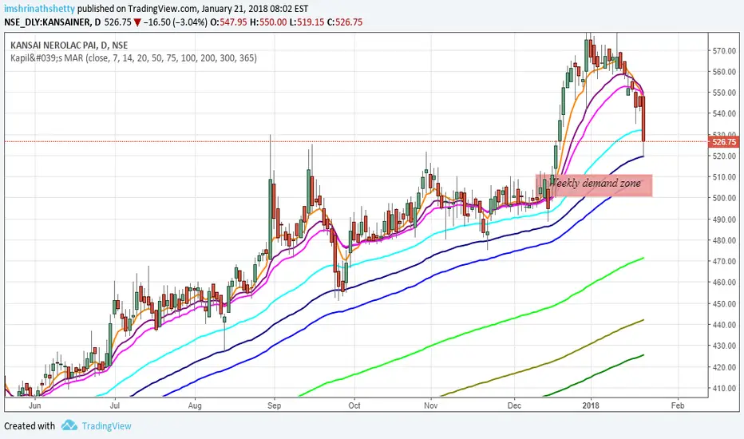The image size is (744, 439).
Task: Click the Kapil's MAR indicator legend
Action: [x=134, y=58]
